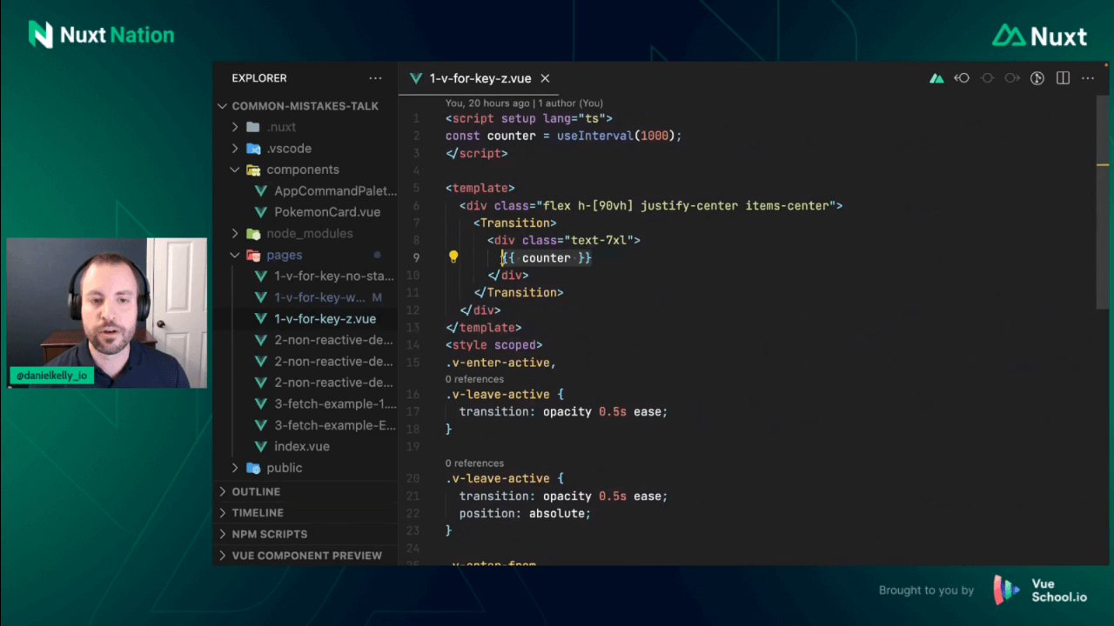Open the git source control graph icon
The width and height of the screenshot is (1114, 626).
coord(1037,78)
